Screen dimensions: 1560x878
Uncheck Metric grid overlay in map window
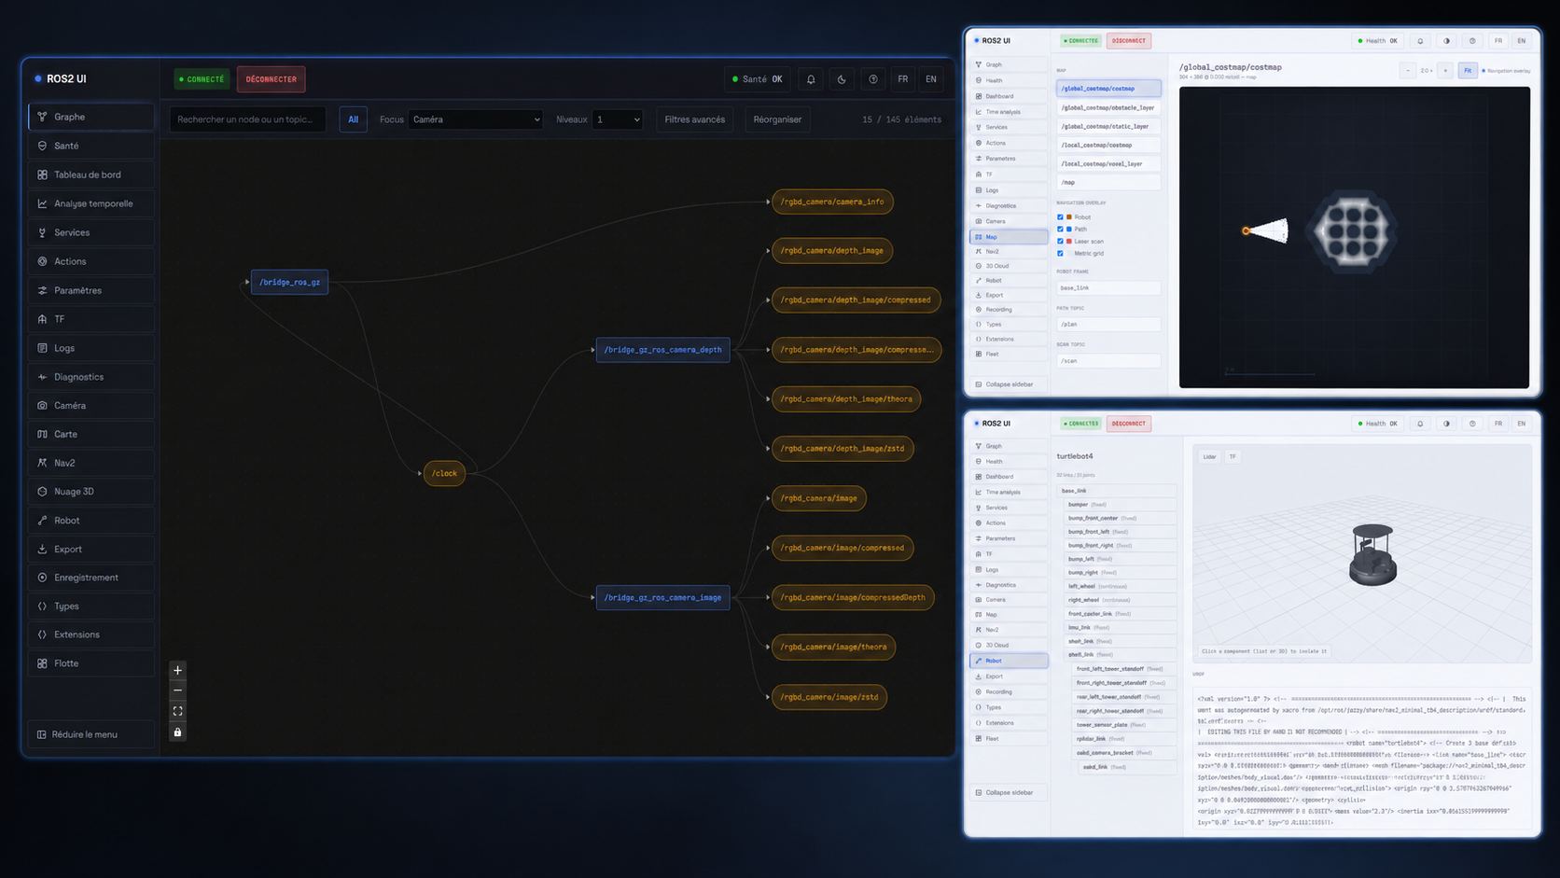[1060, 253]
